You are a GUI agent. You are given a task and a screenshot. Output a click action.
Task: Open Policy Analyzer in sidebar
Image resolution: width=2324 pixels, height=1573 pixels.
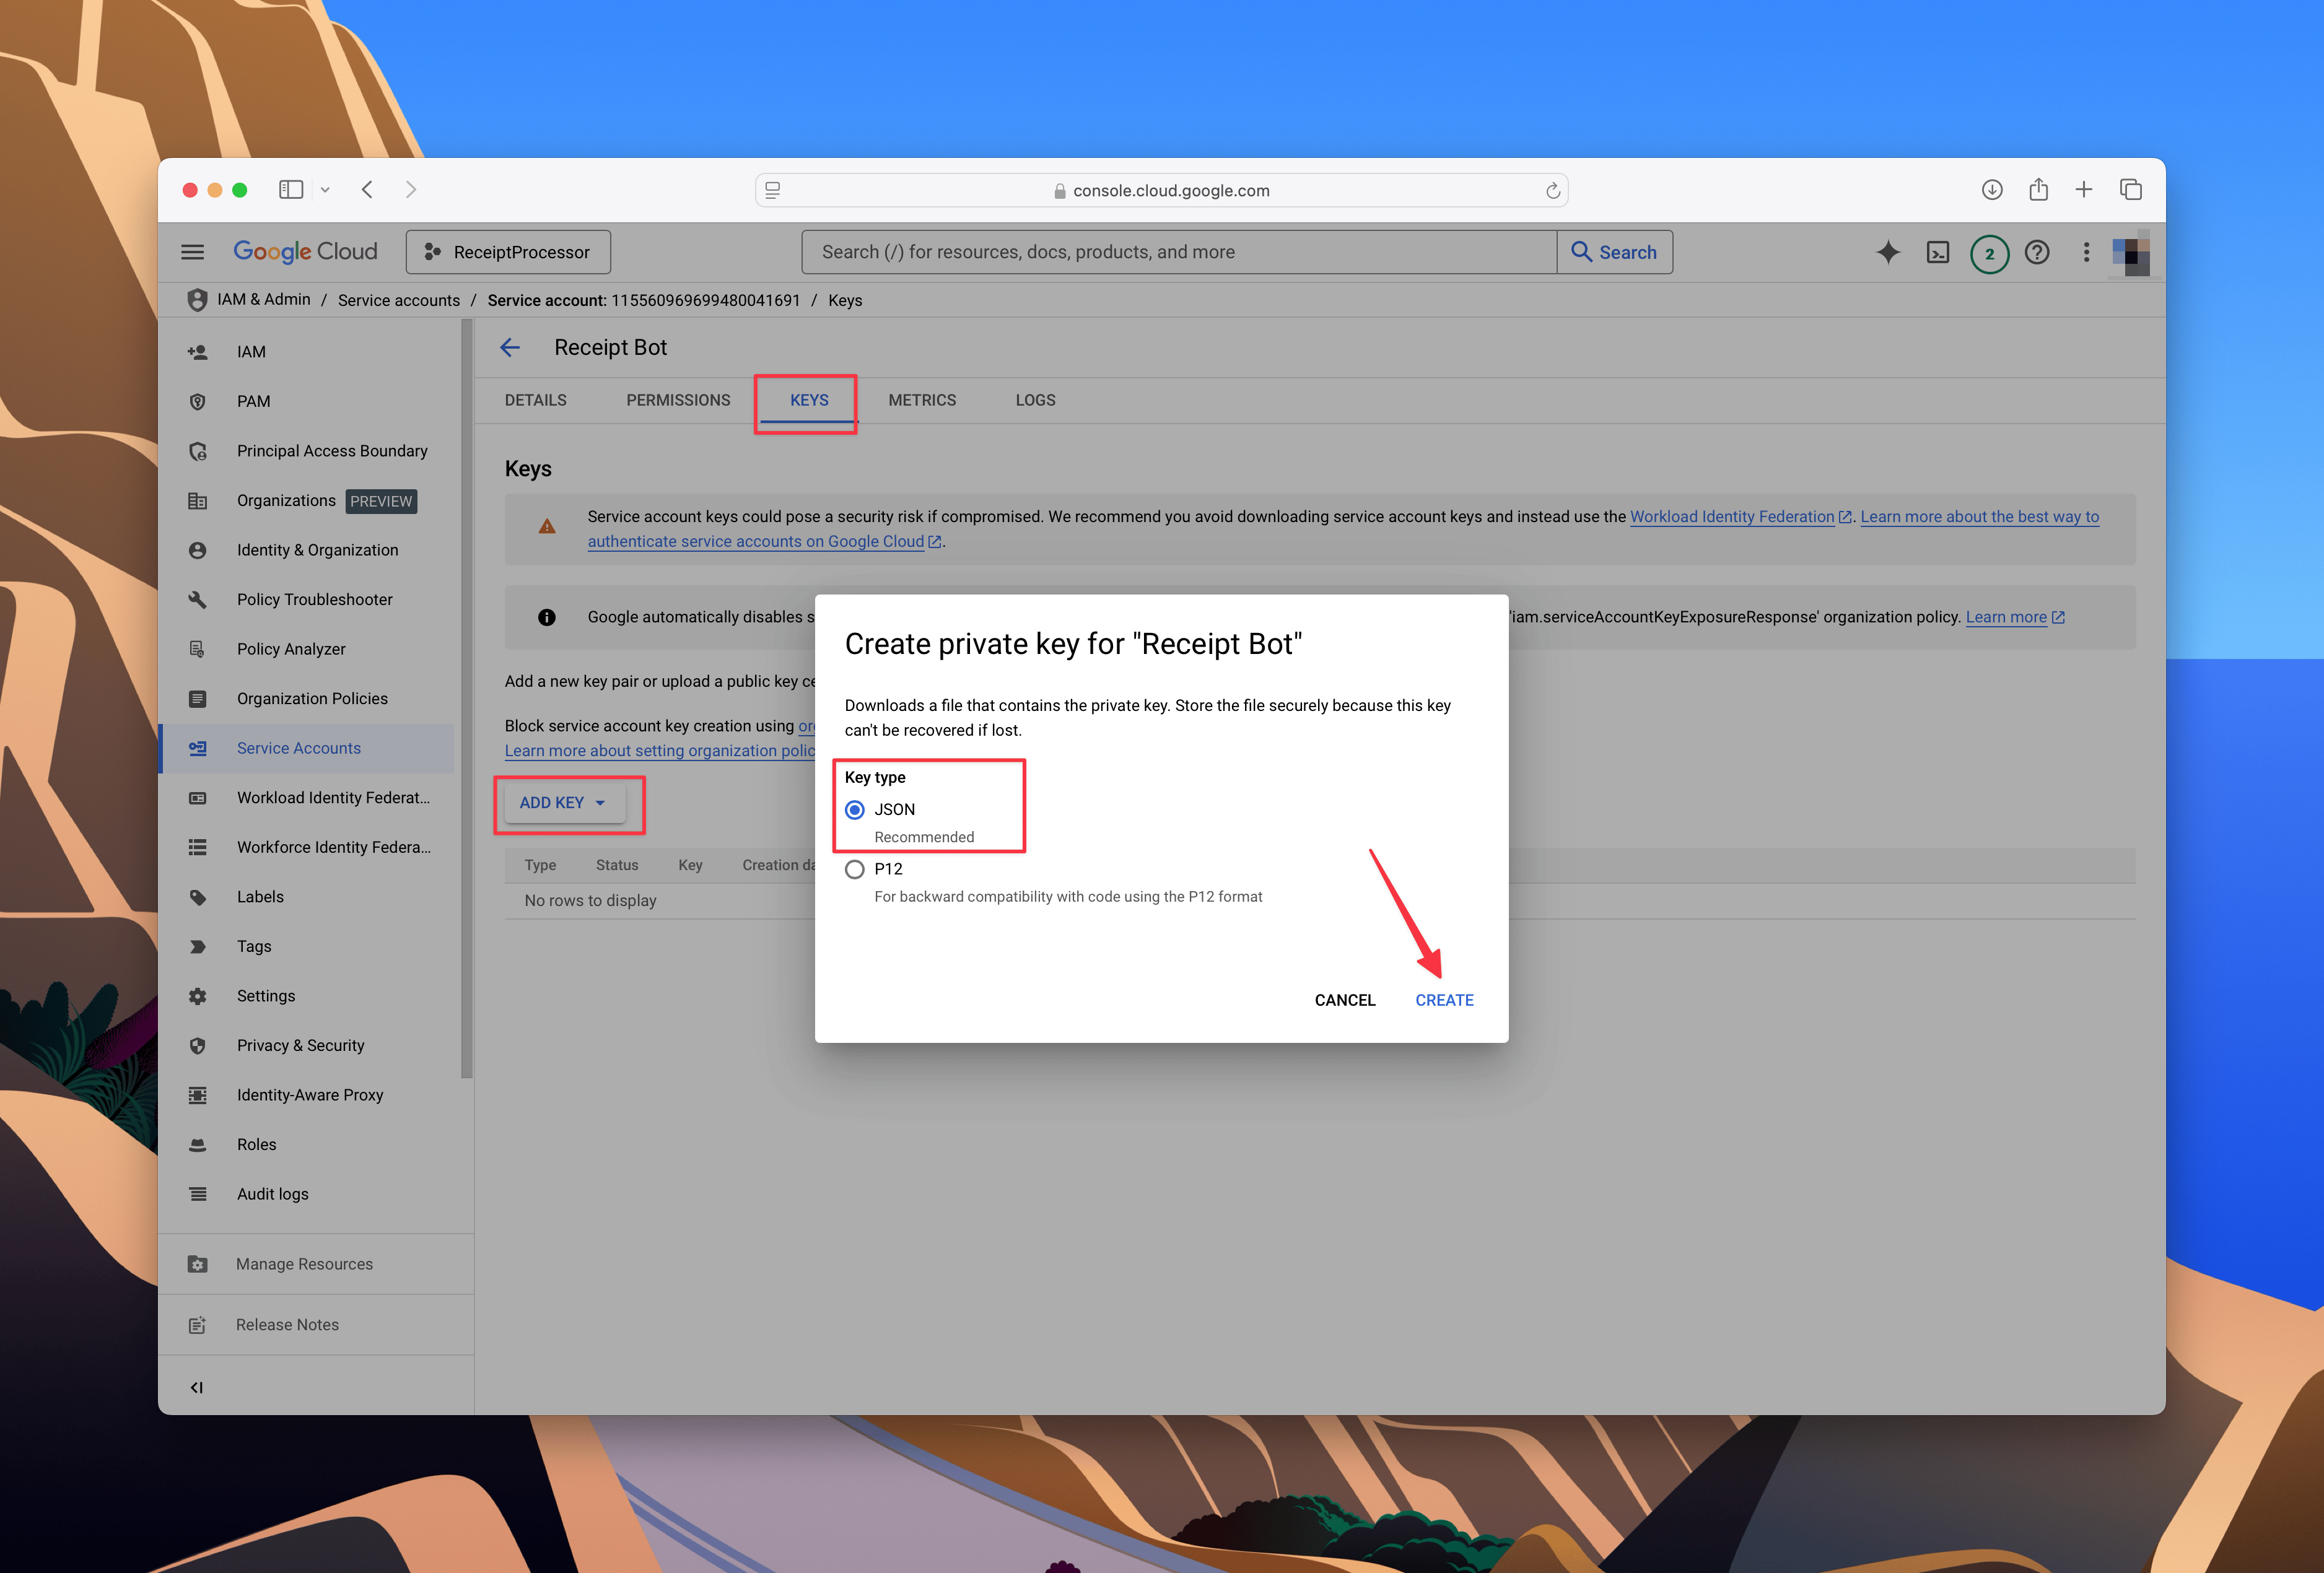[x=306, y=649]
